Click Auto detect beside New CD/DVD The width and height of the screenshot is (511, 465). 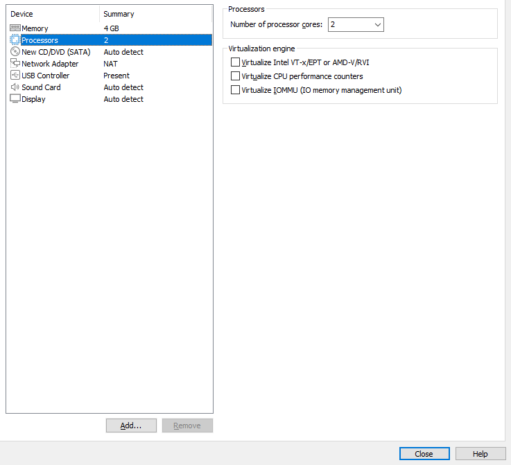click(123, 52)
